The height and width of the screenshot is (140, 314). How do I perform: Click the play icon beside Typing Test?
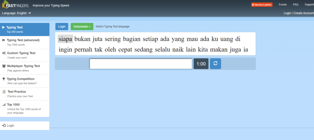tap(3, 27)
